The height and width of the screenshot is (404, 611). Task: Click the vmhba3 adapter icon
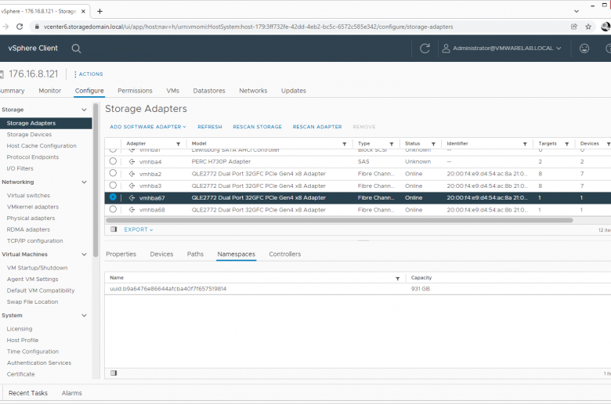tap(132, 186)
